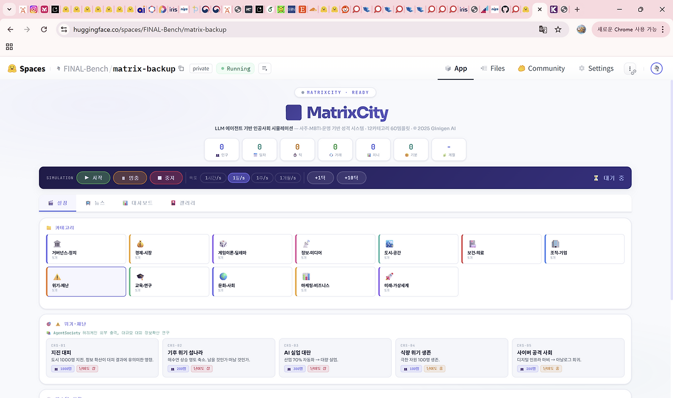The width and height of the screenshot is (673, 398).
Task: Select 조직·기업 office building category
Action: [x=585, y=249]
